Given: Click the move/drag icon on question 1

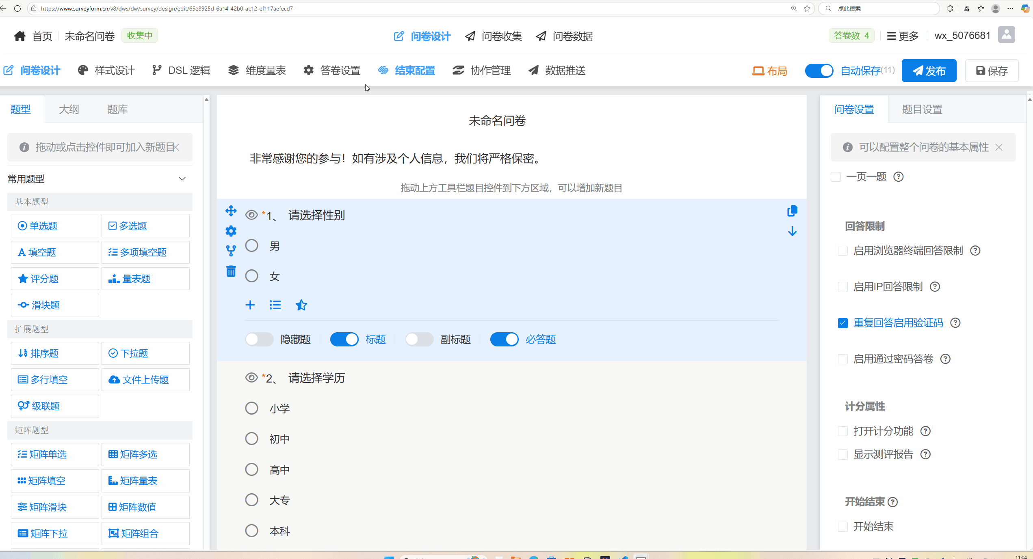Looking at the screenshot, I should 231,211.
